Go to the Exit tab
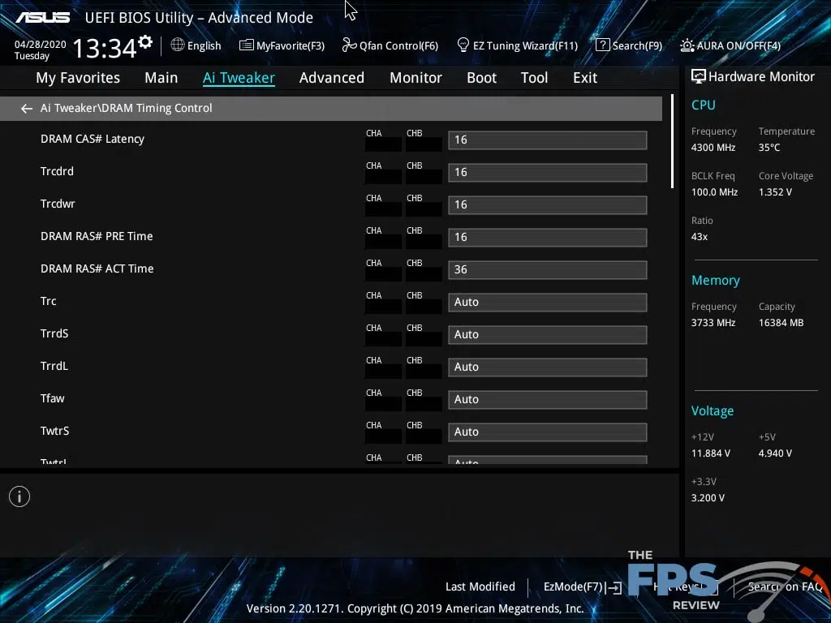 pos(585,78)
